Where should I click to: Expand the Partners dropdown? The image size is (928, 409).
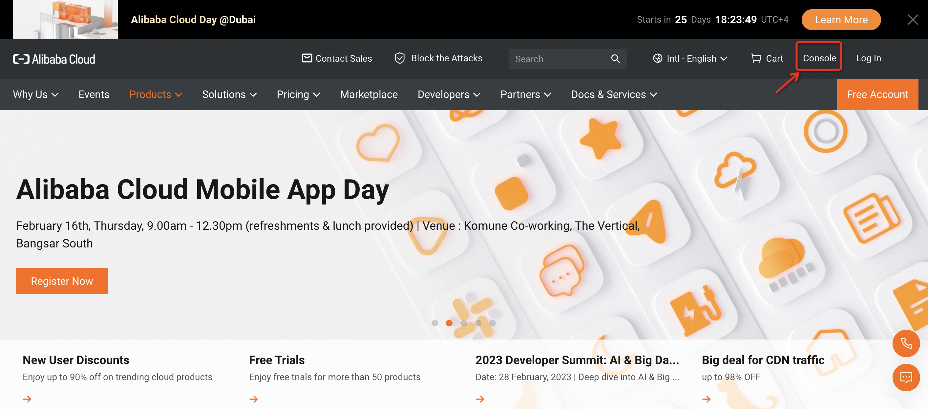coord(526,94)
